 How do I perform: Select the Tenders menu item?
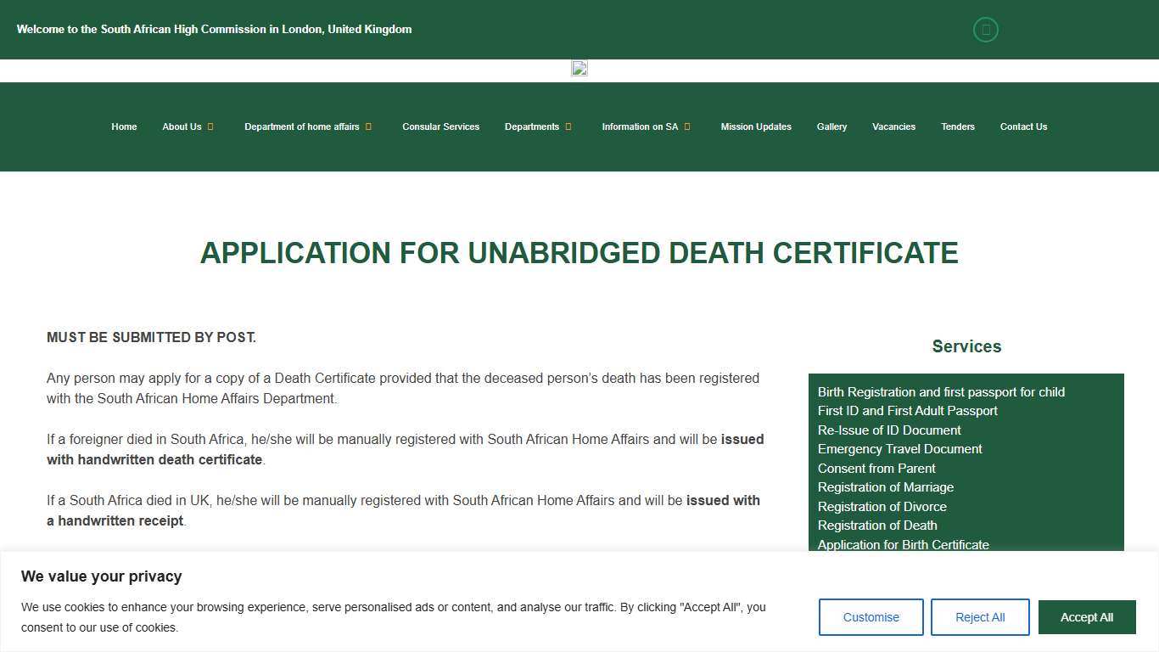957,126
